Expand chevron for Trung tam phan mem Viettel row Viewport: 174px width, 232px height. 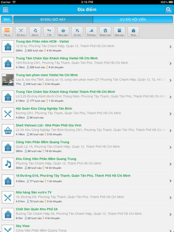coord(170,80)
